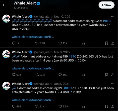Reply to the 2,207 BTC post
The width and height of the screenshot is (118, 111).
click(x=16, y=43)
